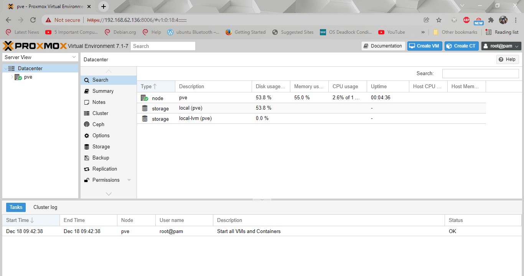Sort by the Disk usage column

[271, 86]
